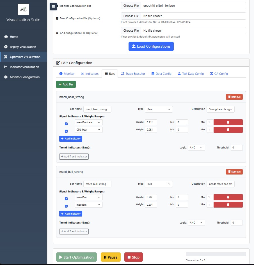Viewport: 254px width, 265px height.
Task: Delete CDL-bear indicator with trash icon
Action: (228, 130)
